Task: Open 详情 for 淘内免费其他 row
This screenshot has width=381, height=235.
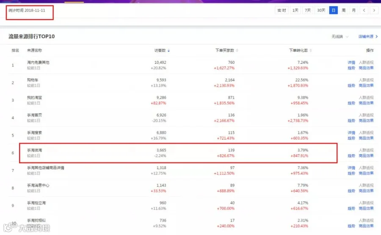Action: coord(351,63)
